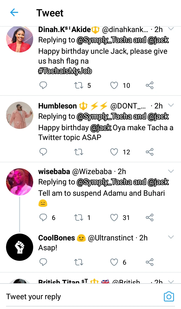This screenshot has width=181, height=309.
Task: Share CoolBones' Asap! reply
Action: click(150, 262)
